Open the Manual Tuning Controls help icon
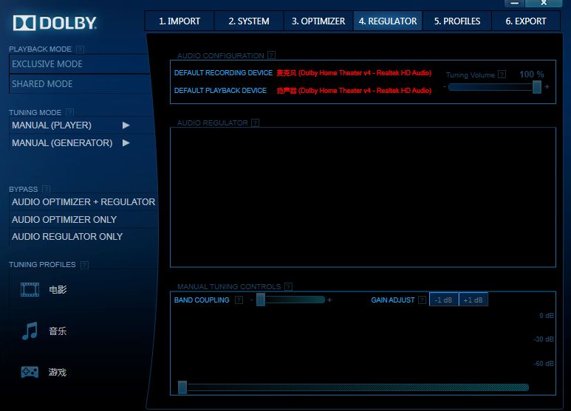The width and height of the screenshot is (571, 411). tap(288, 286)
